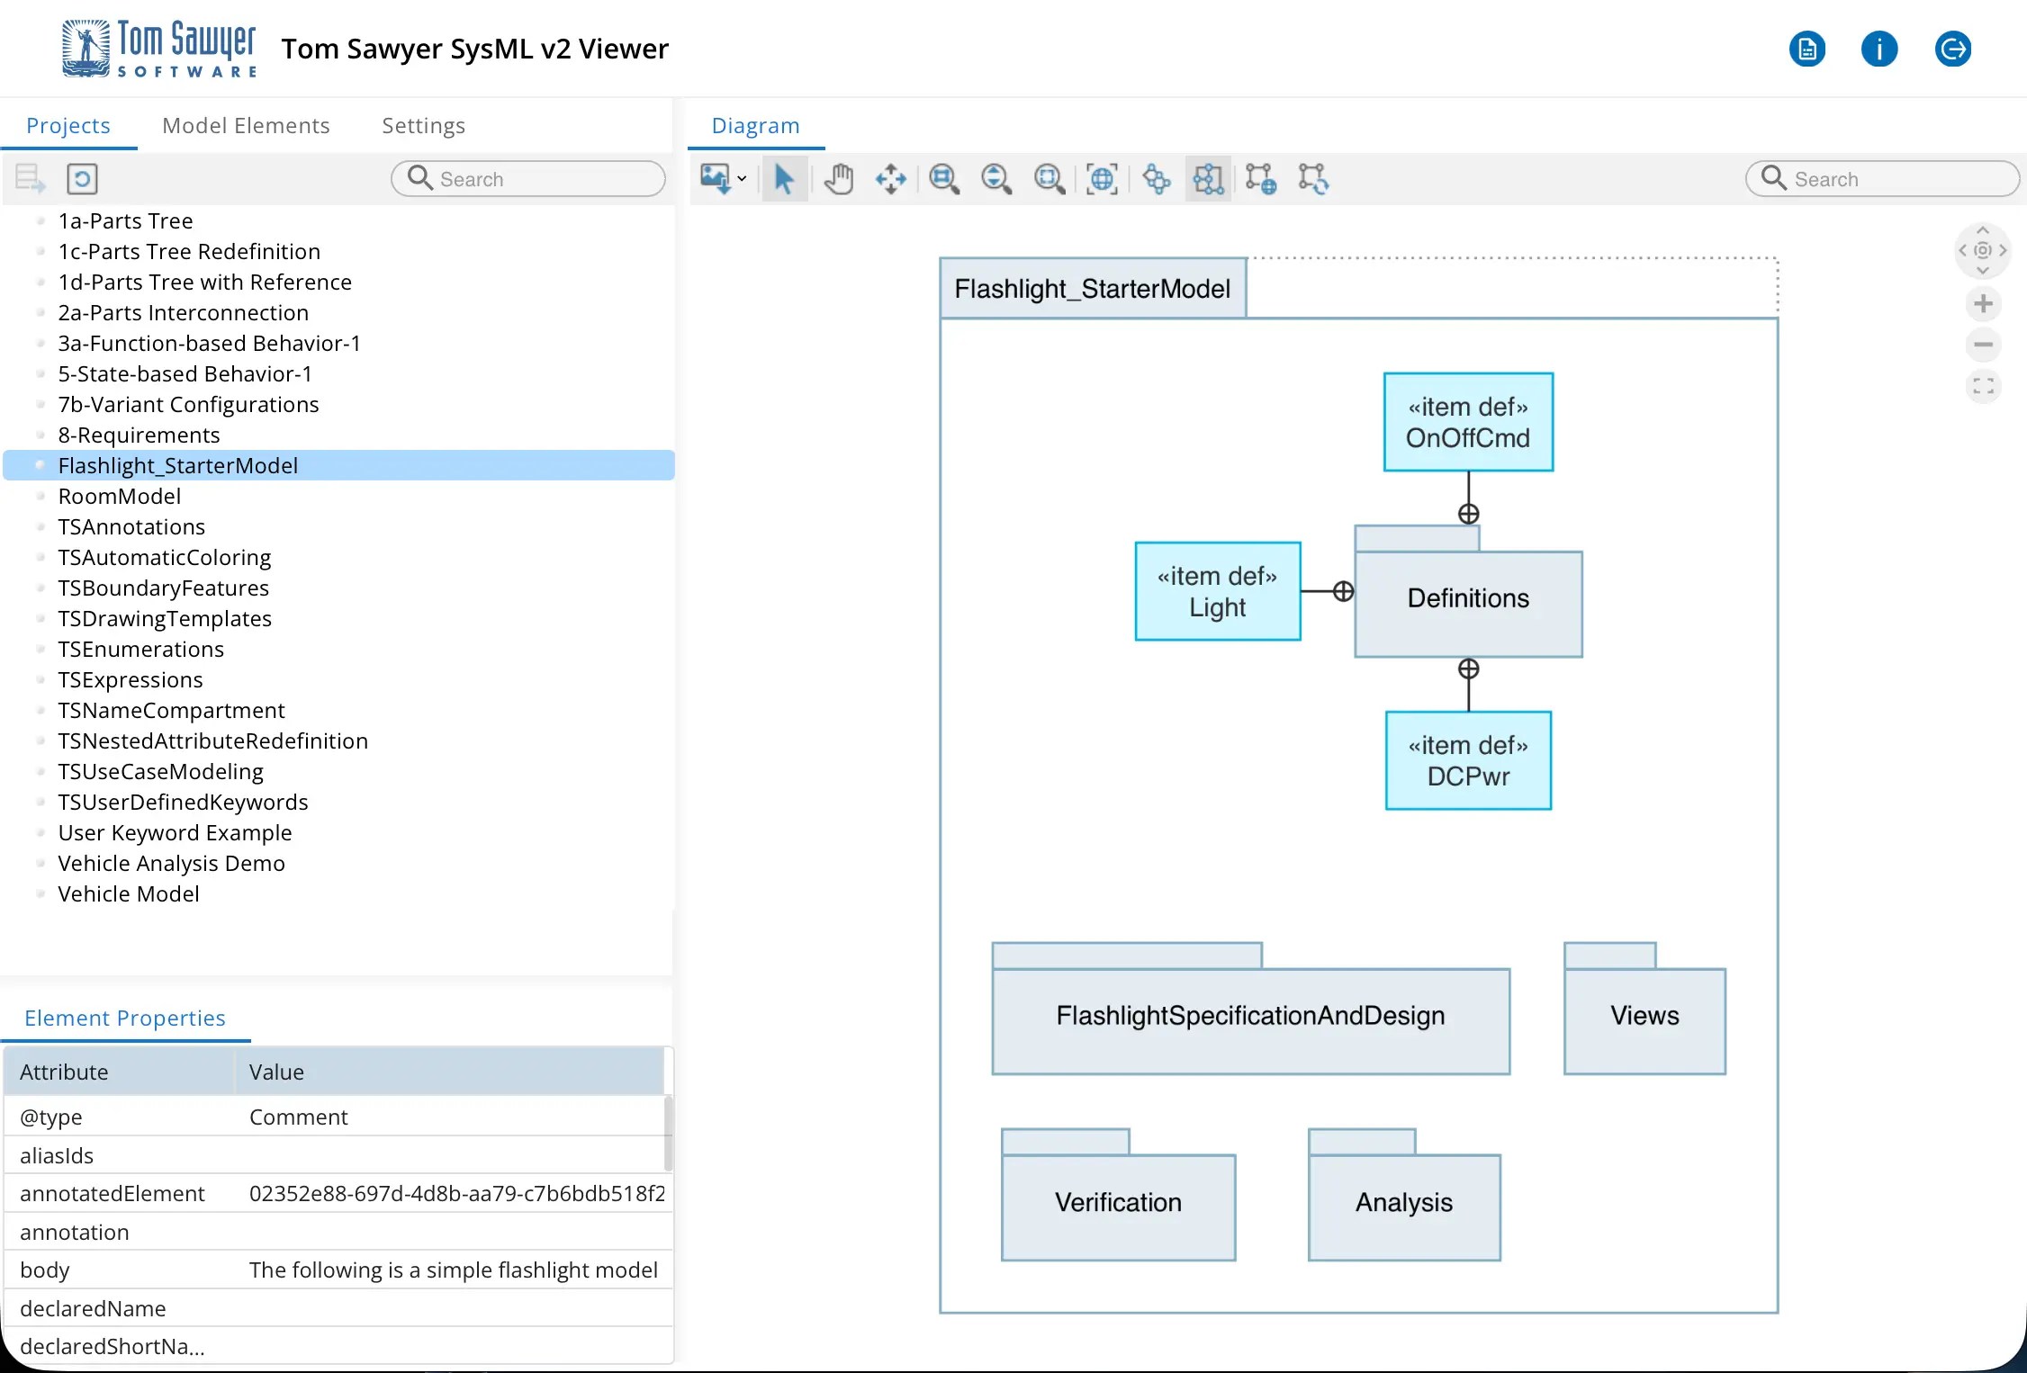
Task: Open the RoomModel project
Action: (x=119, y=496)
